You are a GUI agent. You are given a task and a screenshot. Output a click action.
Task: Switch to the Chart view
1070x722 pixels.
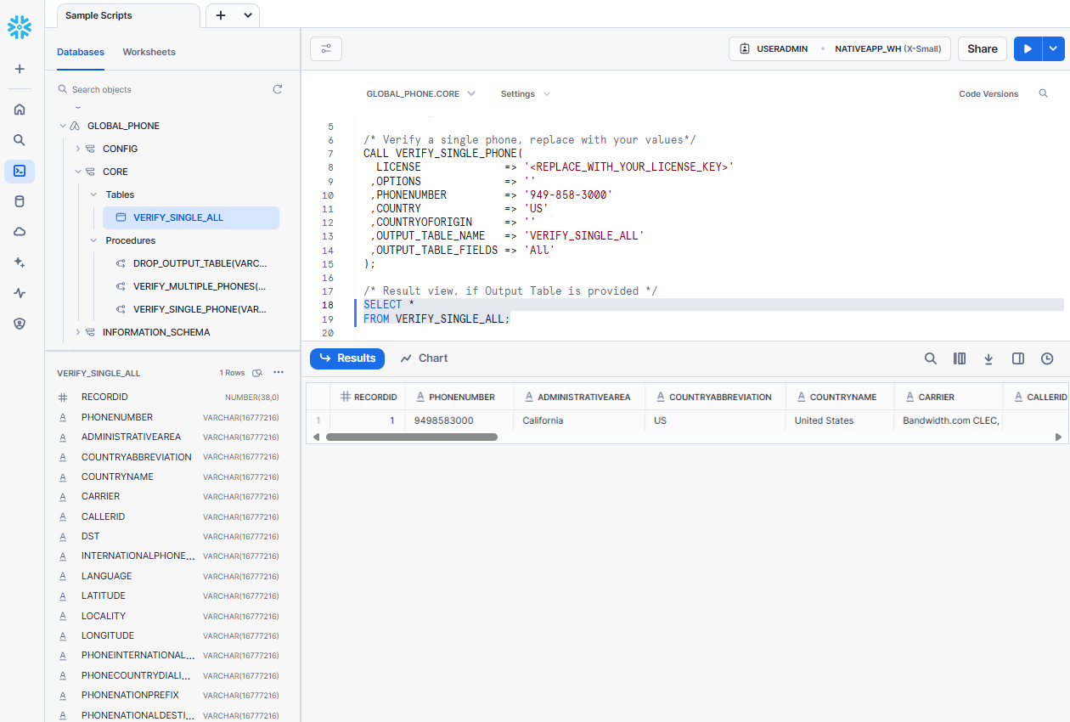pyautogui.click(x=424, y=358)
